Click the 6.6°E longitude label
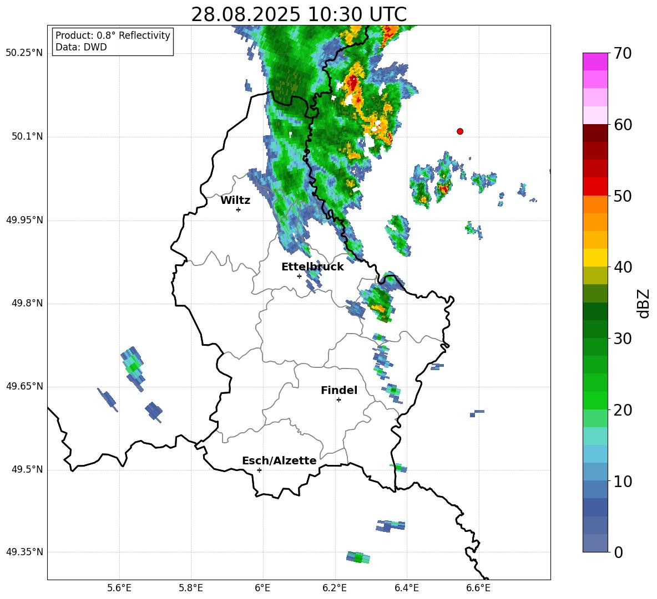This screenshot has width=657, height=599. [x=478, y=588]
